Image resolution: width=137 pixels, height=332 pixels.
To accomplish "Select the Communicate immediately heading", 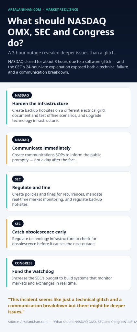I will 41,148.
